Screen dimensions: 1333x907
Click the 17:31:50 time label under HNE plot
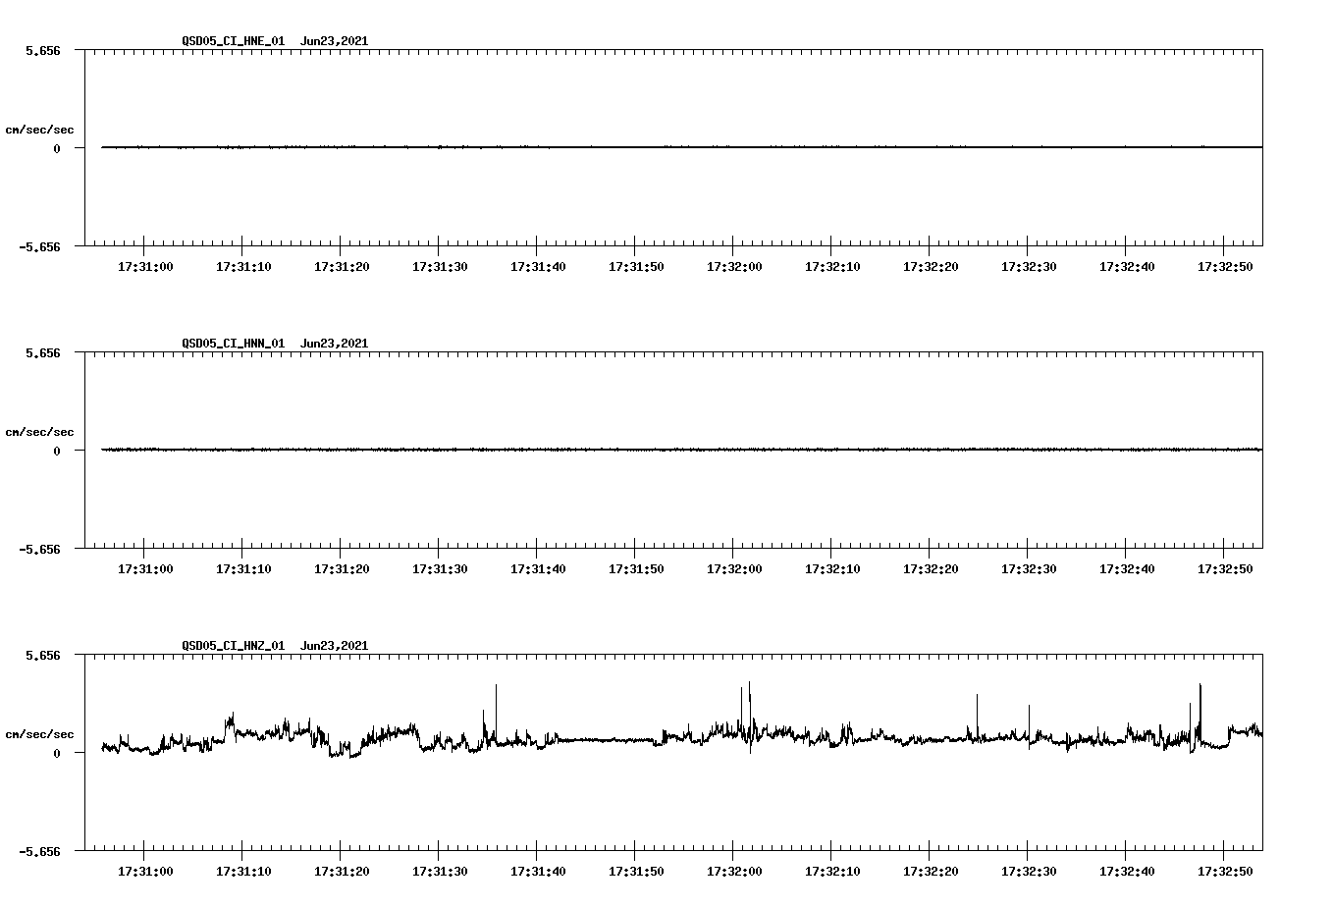coord(636,266)
